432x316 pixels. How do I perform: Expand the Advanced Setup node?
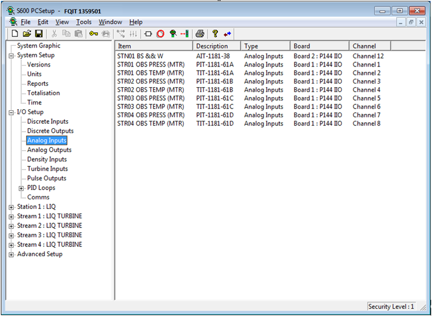12,255
